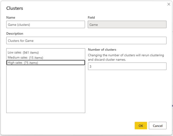
Task: Select the Medium sales cluster
Action: (x=17, y=58)
